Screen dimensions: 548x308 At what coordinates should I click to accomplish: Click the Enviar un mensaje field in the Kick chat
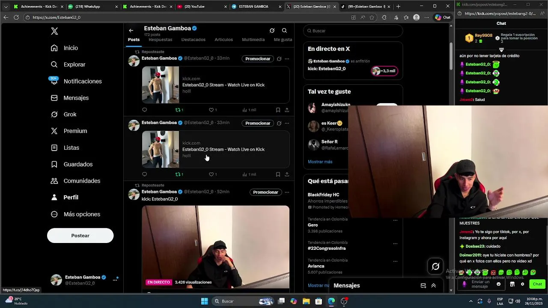(x=480, y=284)
